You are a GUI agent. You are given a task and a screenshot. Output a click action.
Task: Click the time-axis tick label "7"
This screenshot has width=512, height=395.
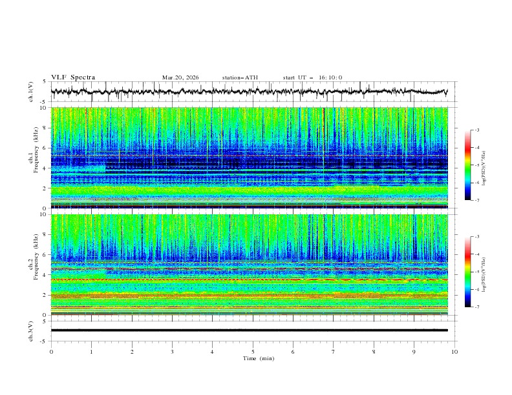(x=334, y=352)
